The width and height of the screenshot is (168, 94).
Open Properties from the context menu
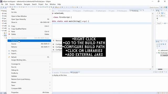[29, 92]
